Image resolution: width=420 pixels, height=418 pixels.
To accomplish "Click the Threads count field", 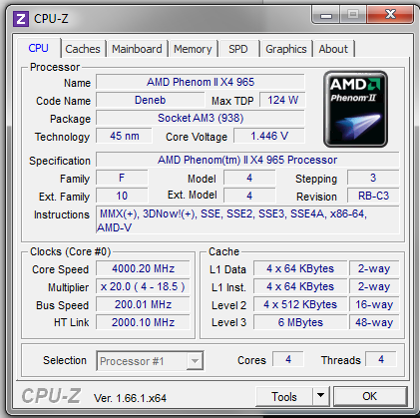I will point(381,359).
